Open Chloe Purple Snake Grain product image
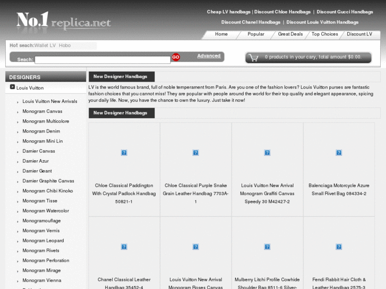The width and height of the screenshot is (386, 289). [196, 153]
